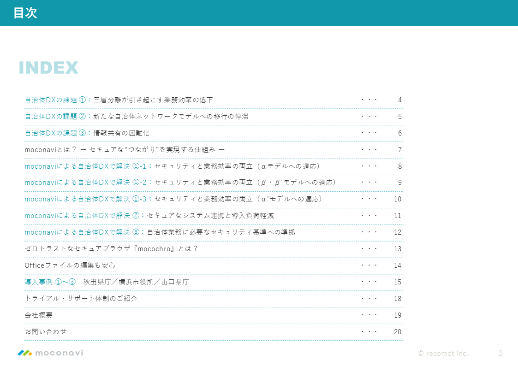
Task: Click page number 18 in the index
Action: tap(398, 298)
